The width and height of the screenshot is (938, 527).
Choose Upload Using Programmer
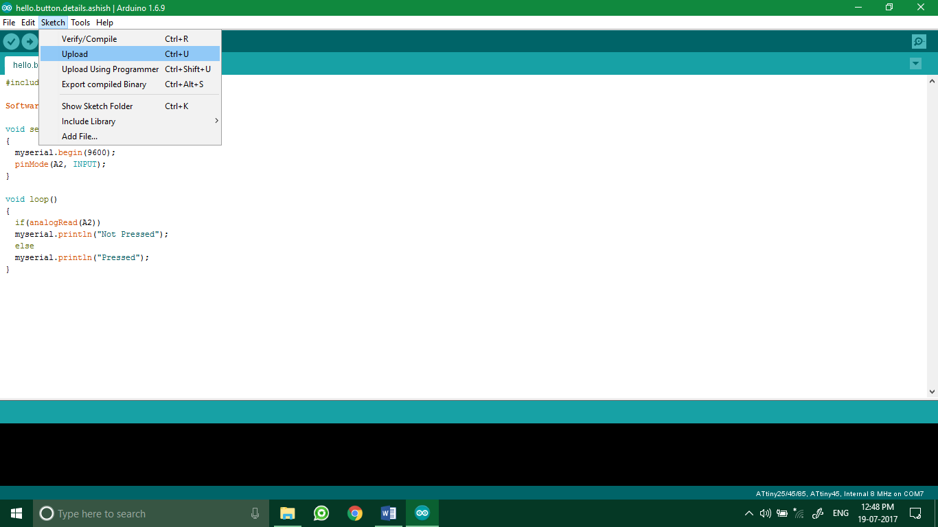click(130, 69)
